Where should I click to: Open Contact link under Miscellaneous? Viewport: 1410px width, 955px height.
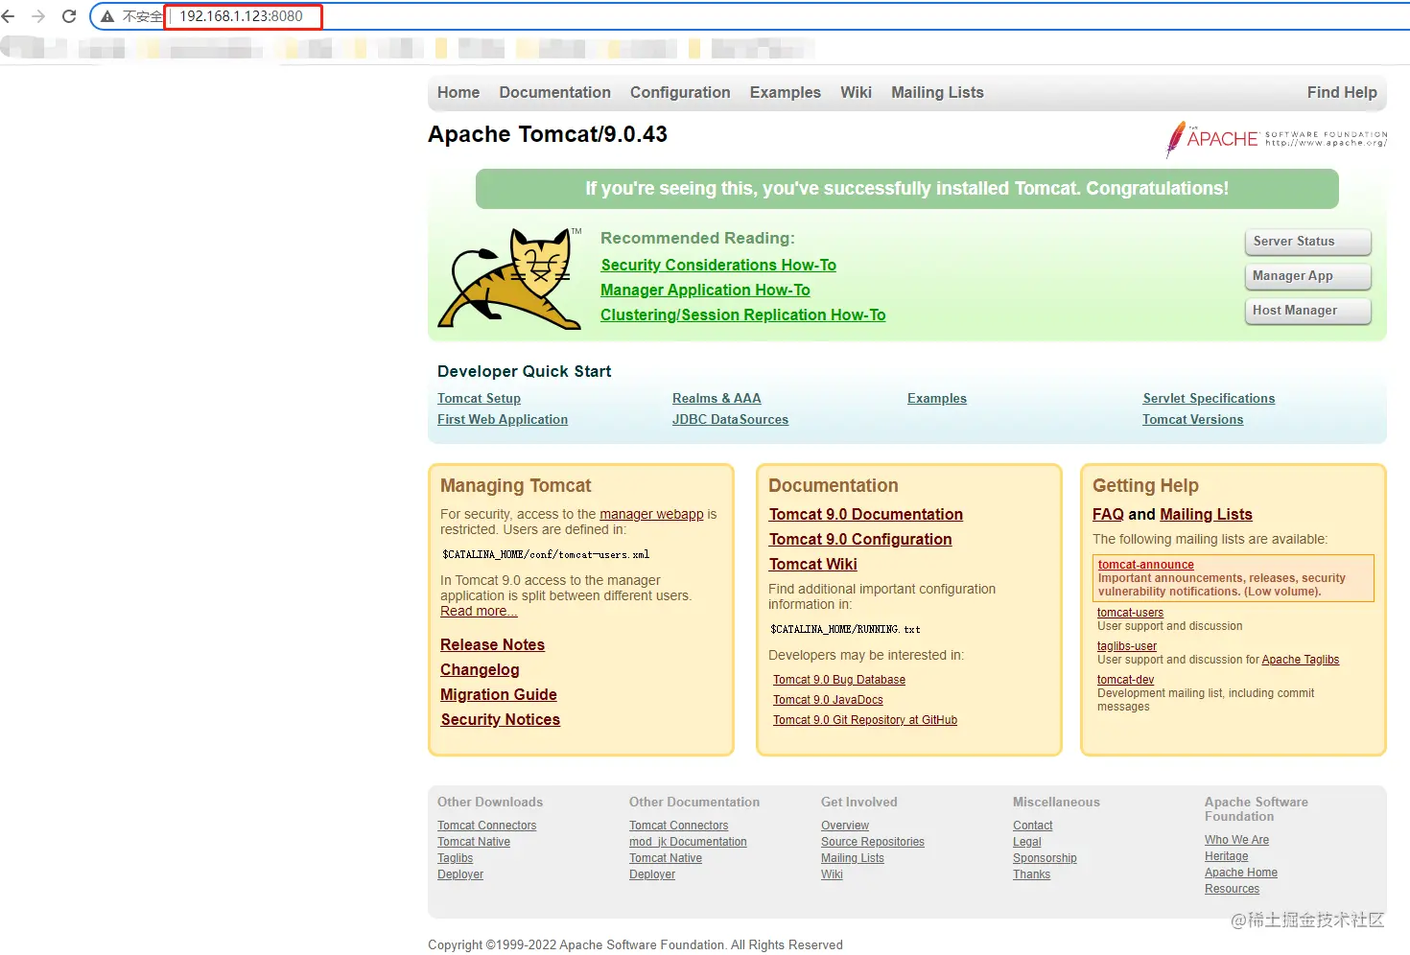coord(1032,826)
